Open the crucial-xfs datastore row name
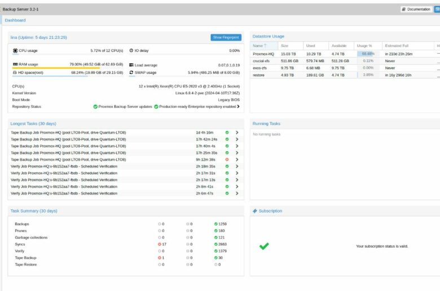 point(261,61)
